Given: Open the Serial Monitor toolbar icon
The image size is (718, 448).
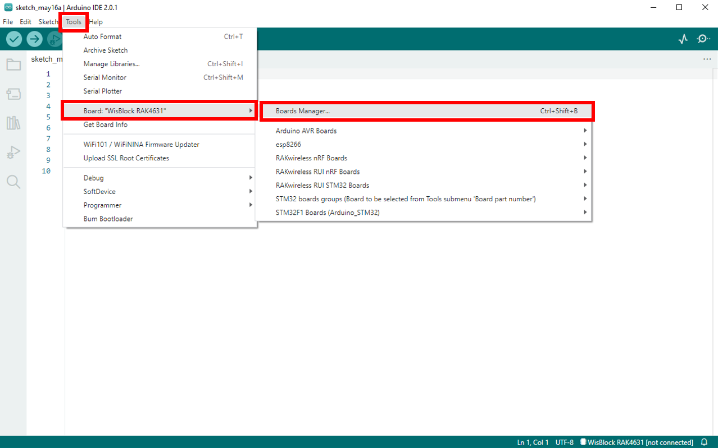Looking at the screenshot, I should click(x=703, y=39).
